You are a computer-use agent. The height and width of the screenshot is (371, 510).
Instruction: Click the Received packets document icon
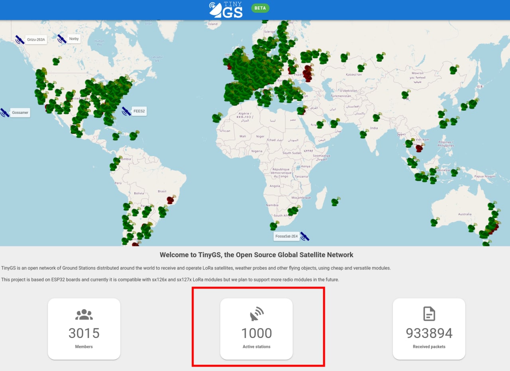pyautogui.click(x=429, y=314)
